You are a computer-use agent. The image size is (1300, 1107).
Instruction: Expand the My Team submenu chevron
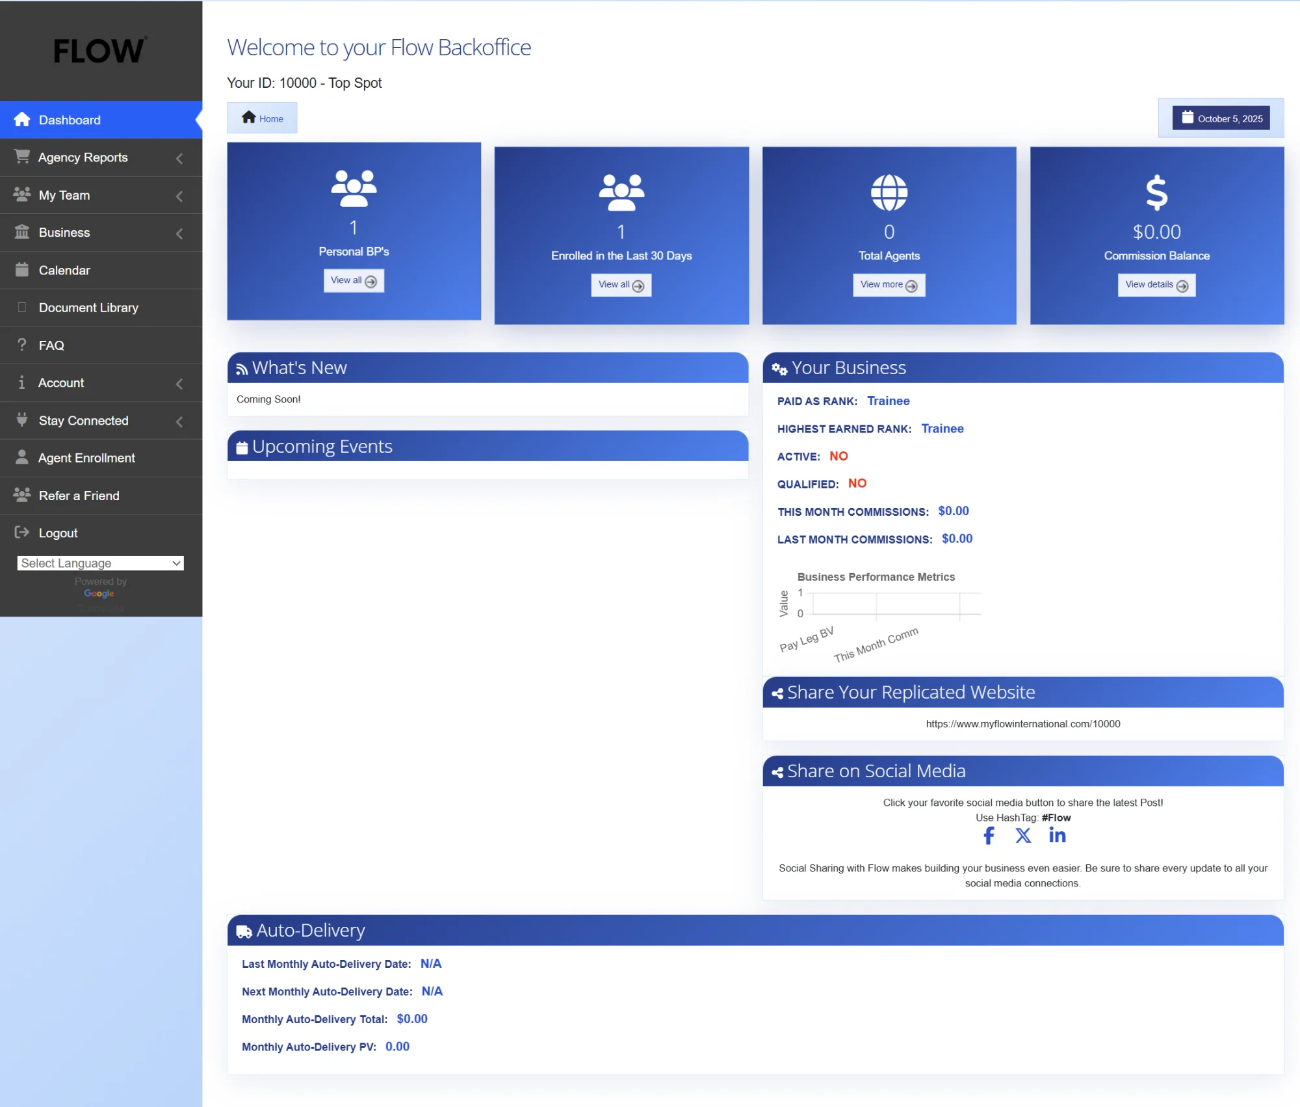point(179,196)
